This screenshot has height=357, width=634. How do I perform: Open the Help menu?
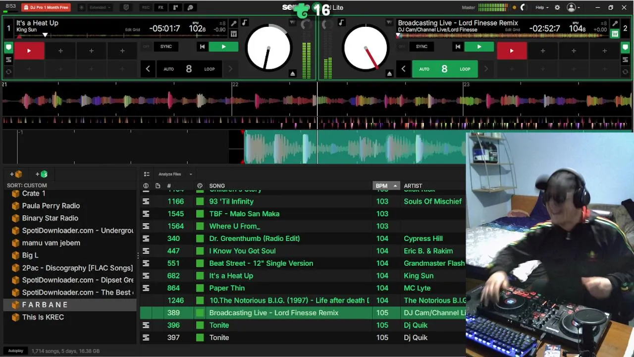click(542, 7)
